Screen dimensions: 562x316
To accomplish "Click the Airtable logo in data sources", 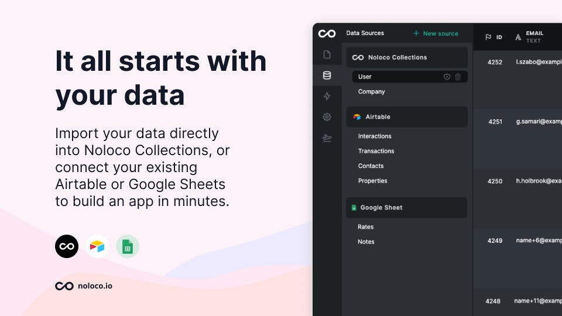I will pos(357,117).
